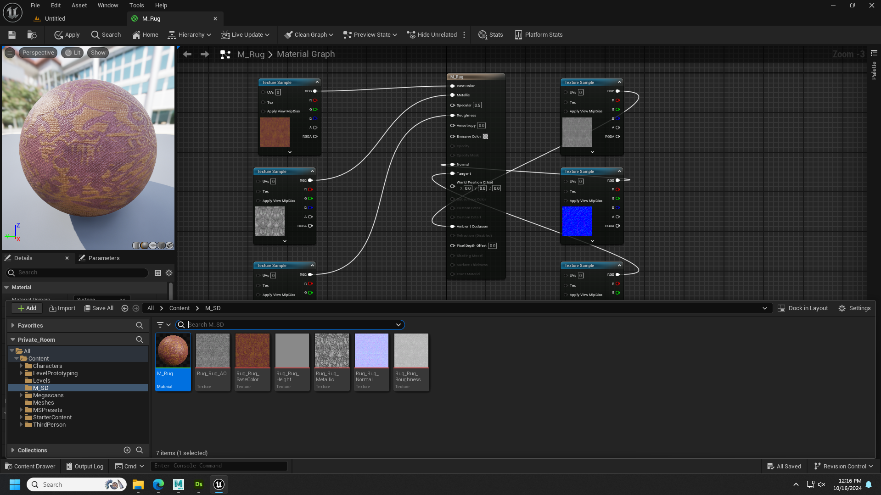This screenshot has height=495, width=881.
Task: Open the Edit menu
Action: (x=56, y=6)
